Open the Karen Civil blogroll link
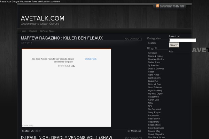 [153, 100]
